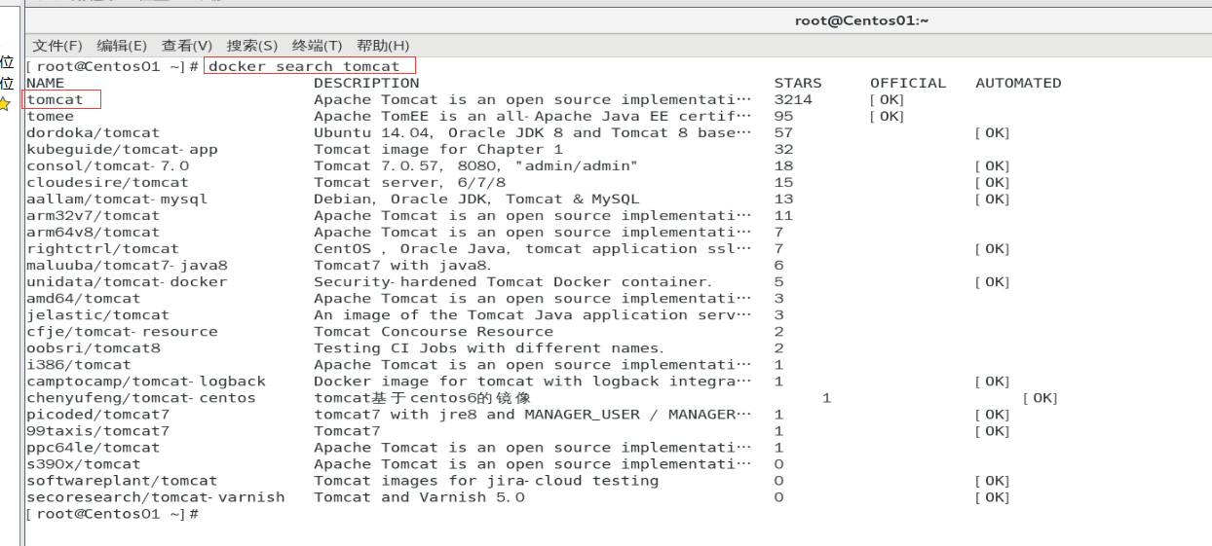Open the 编辑(E) menu
The image size is (1212, 546).
point(122,46)
